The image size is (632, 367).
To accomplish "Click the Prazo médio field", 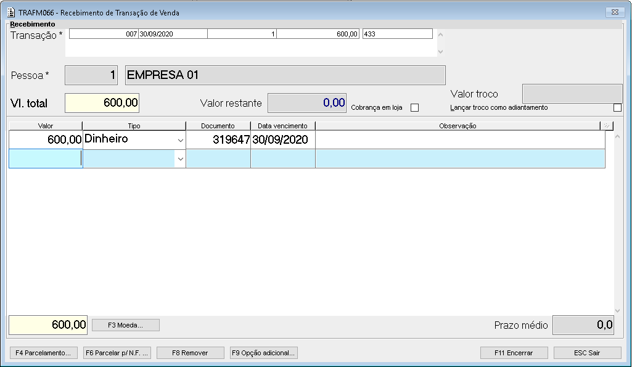I will (x=583, y=325).
